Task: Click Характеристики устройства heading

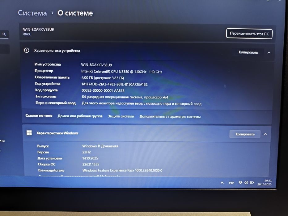Action: 57,51
